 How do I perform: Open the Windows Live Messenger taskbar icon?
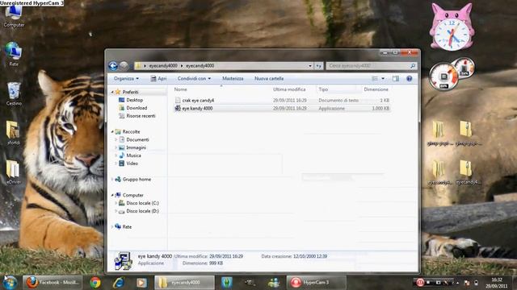[273, 283]
